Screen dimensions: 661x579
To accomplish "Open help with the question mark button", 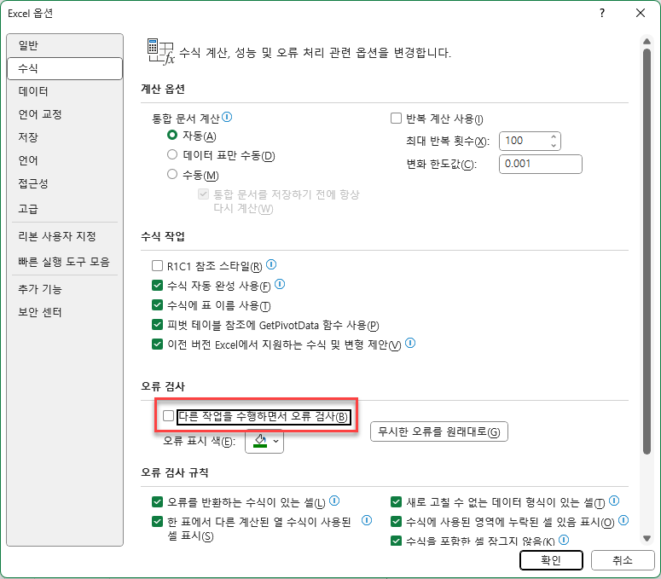I will (602, 13).
